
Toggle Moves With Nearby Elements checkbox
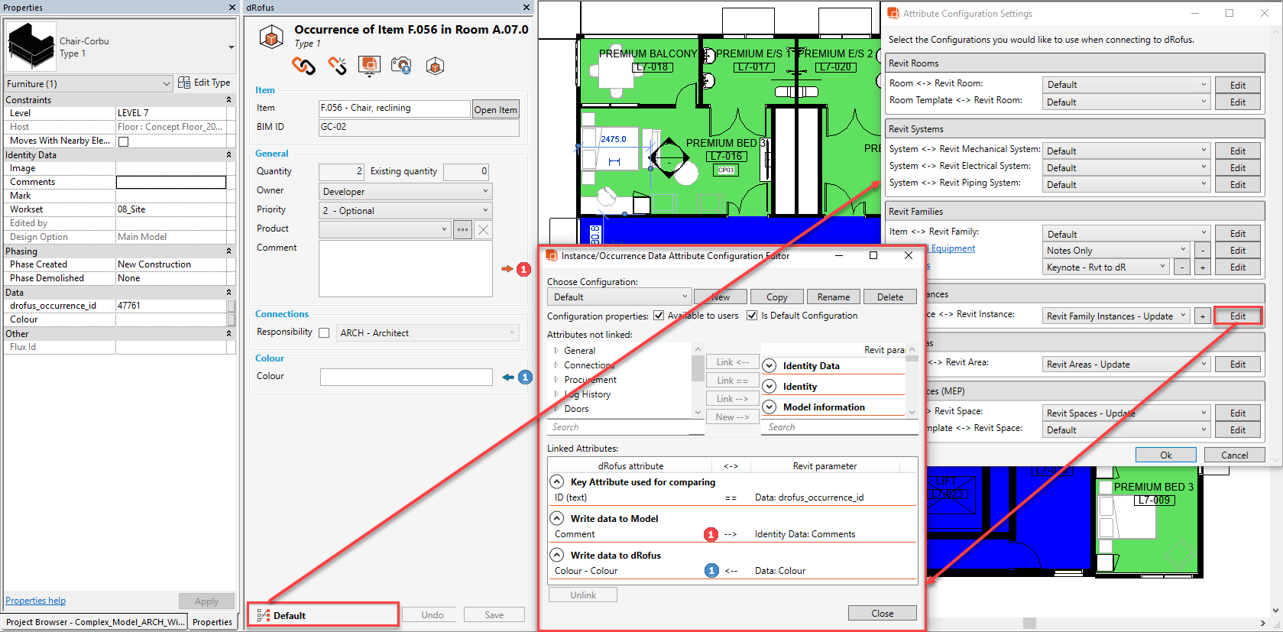point(124,141)
